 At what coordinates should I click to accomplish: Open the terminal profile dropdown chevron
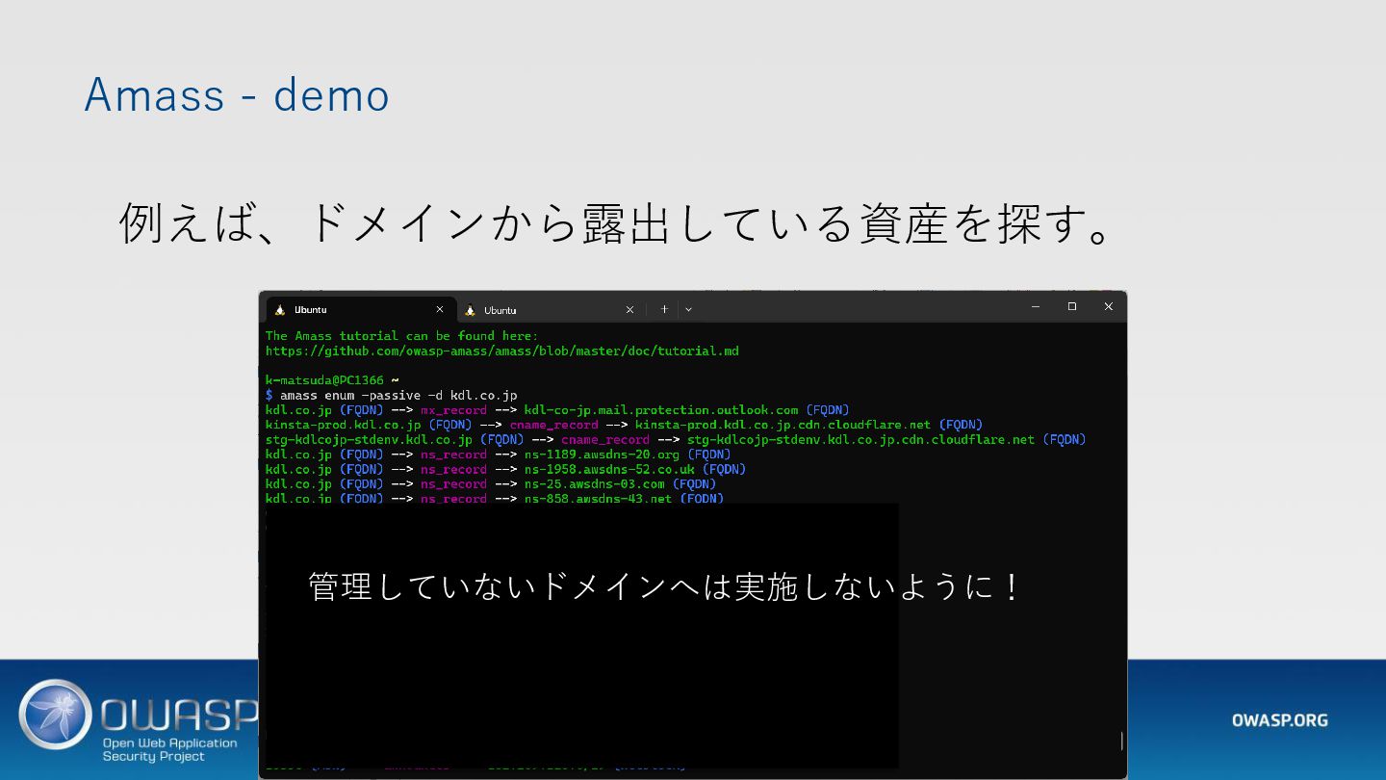(688, 309)
